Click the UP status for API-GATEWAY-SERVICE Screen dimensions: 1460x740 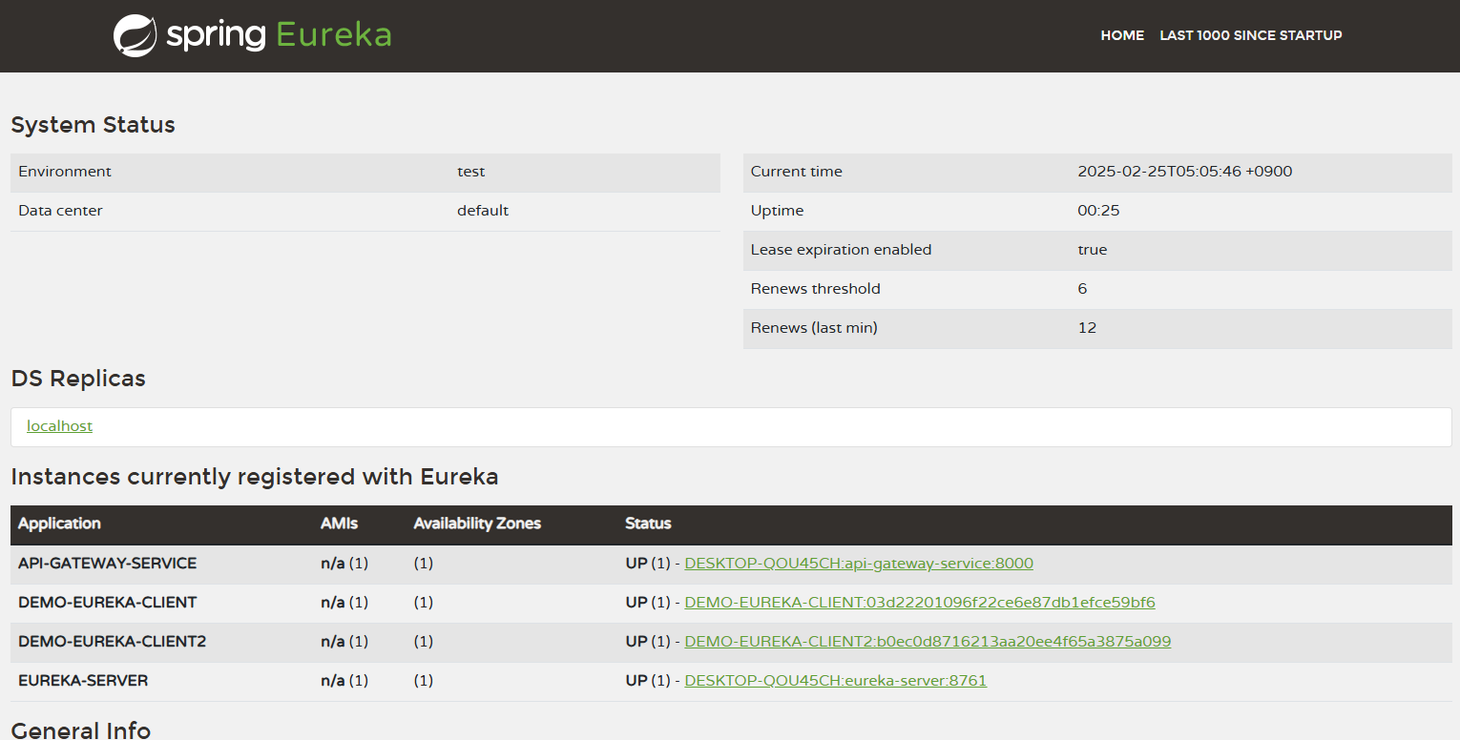pyautogui.click(x=635, y=563)
